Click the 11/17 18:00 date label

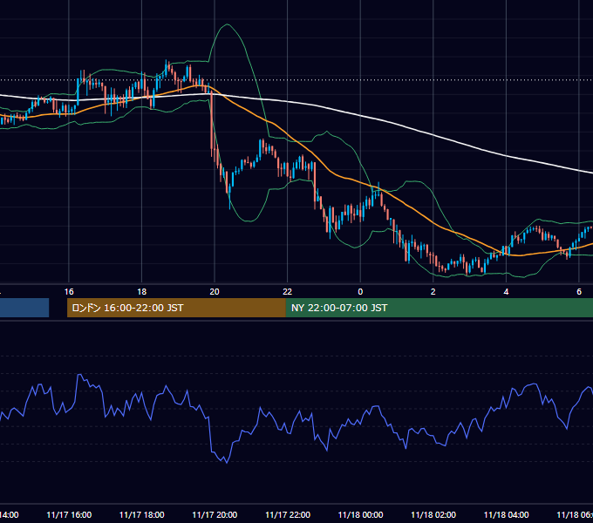pyautogui.click(x=142, y=514)
